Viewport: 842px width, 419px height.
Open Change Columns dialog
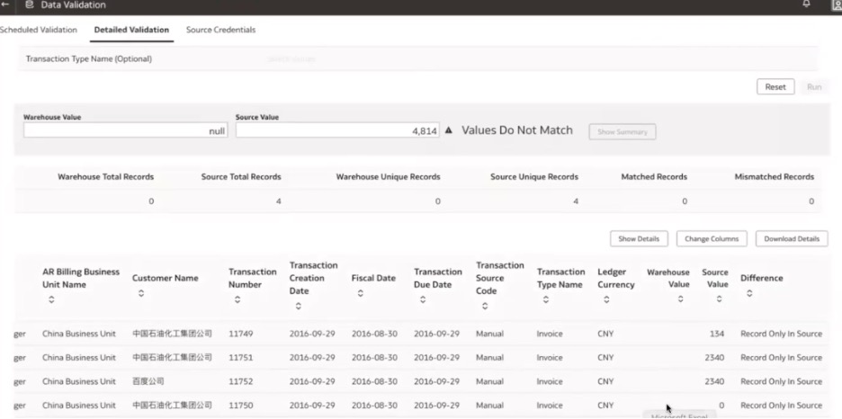(712, 239)
